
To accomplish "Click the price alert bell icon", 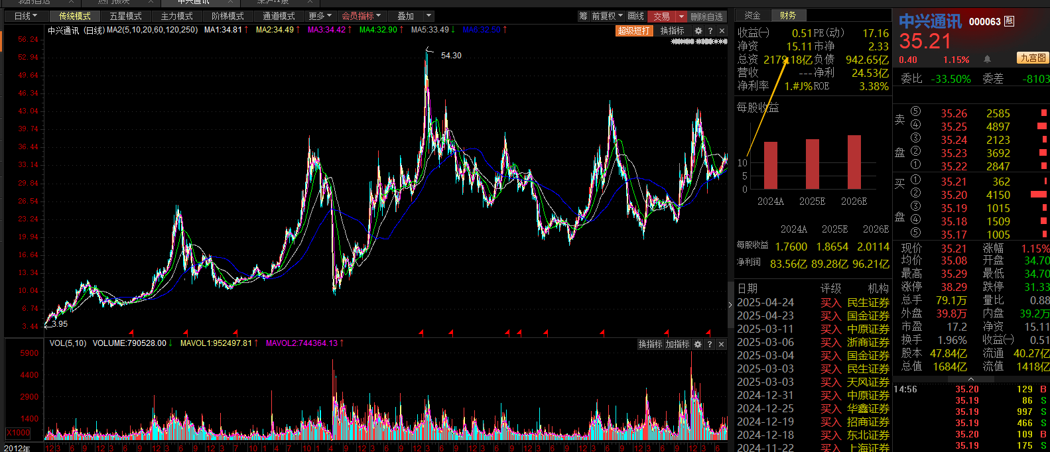I will click(987, 59).
